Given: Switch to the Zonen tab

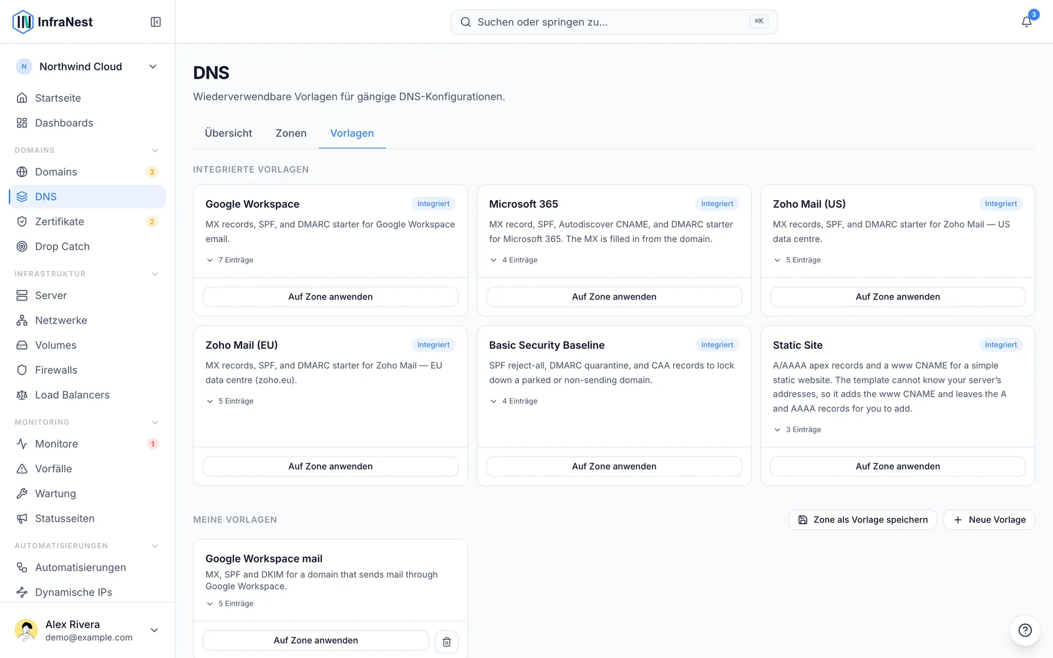Looking at the screenshot, I should [291, 133].
